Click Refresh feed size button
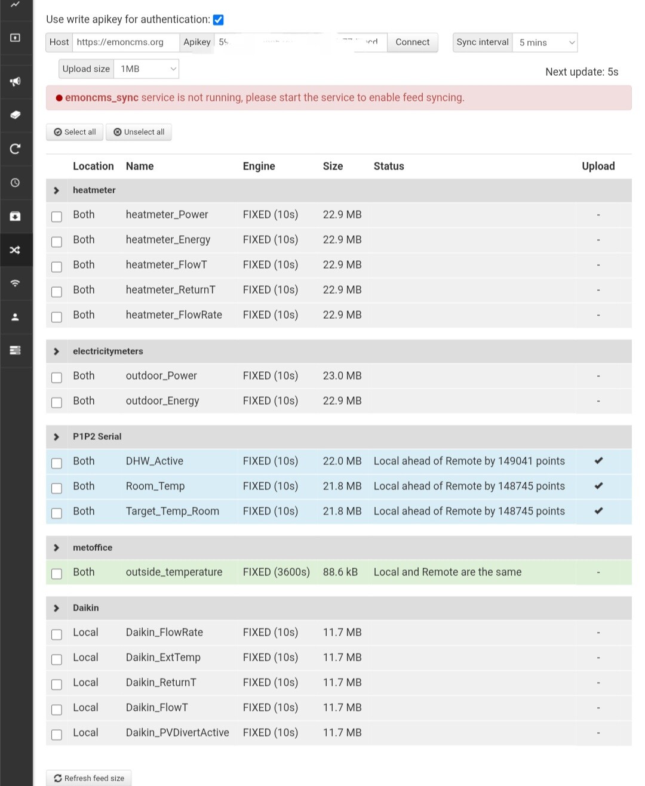 tap(89, 778)
